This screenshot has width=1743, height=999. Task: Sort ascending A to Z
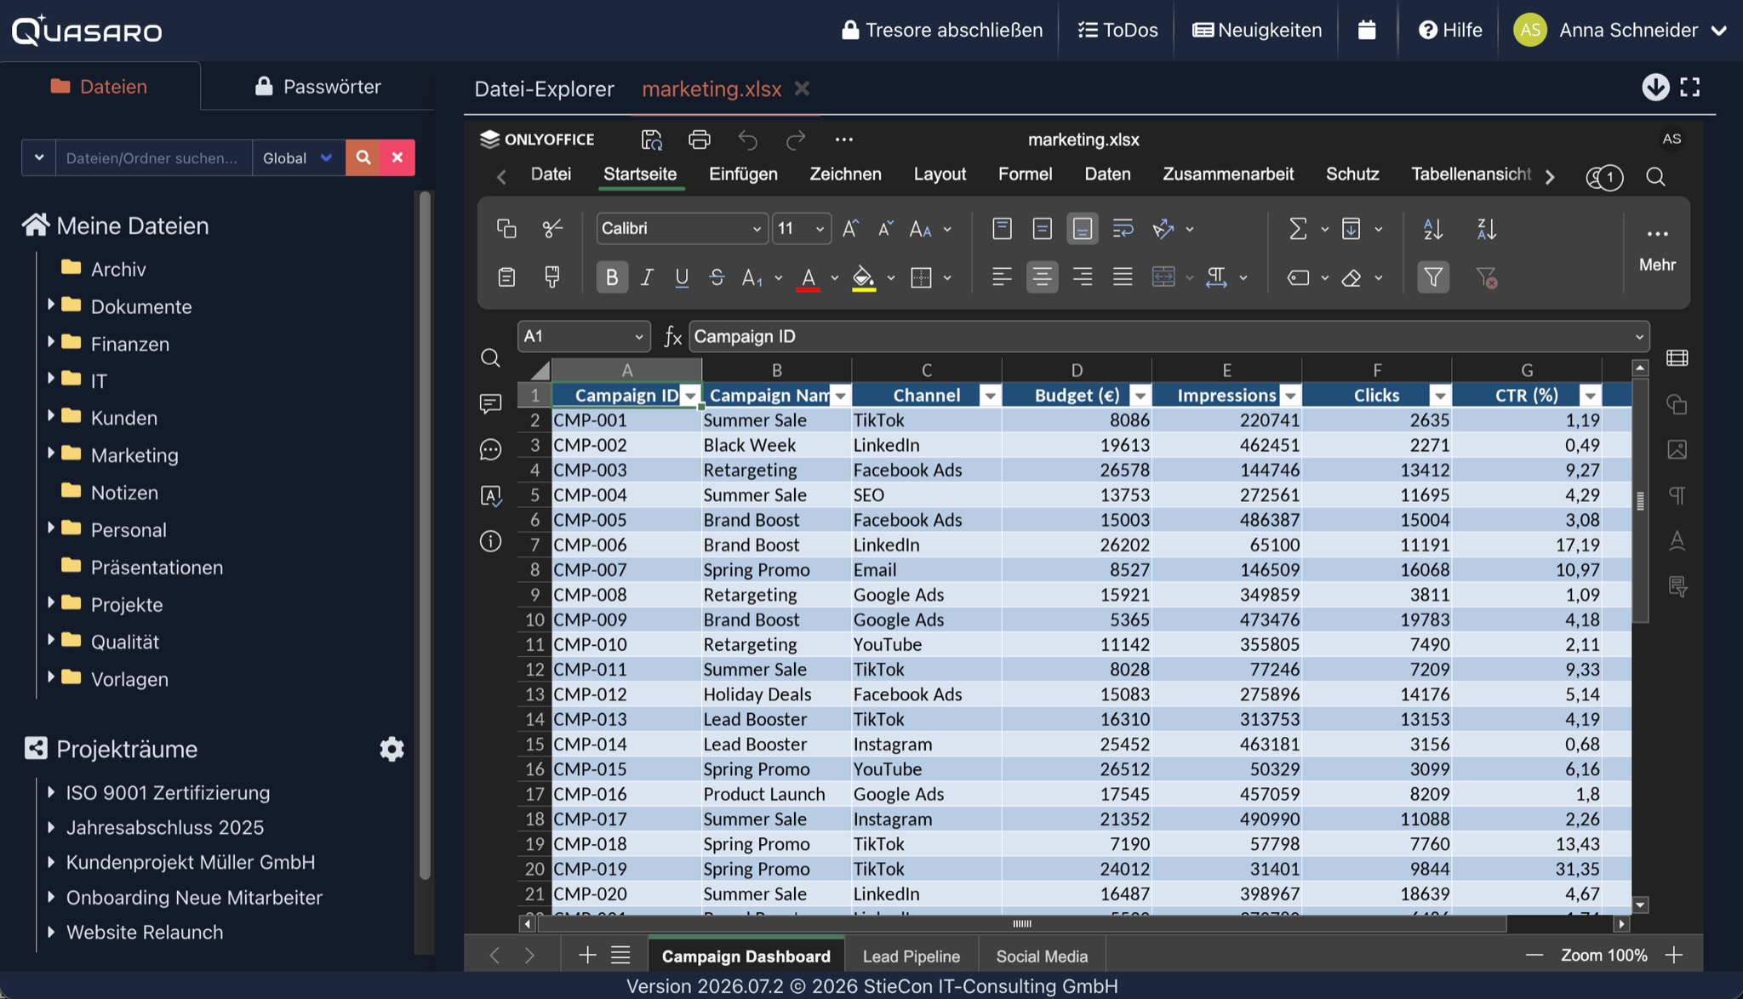pyautogui.click(x=1433, y=228)
